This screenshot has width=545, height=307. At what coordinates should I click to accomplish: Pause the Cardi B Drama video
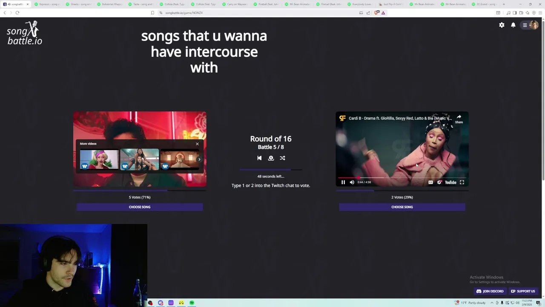343,182
